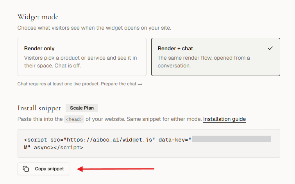The width and height of the screenshot is (295, 184).
Task: Click the Copy snippet button label
Action: click(x=49, y=169)
